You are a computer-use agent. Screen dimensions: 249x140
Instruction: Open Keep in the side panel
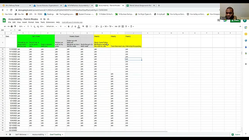[246, 34]
